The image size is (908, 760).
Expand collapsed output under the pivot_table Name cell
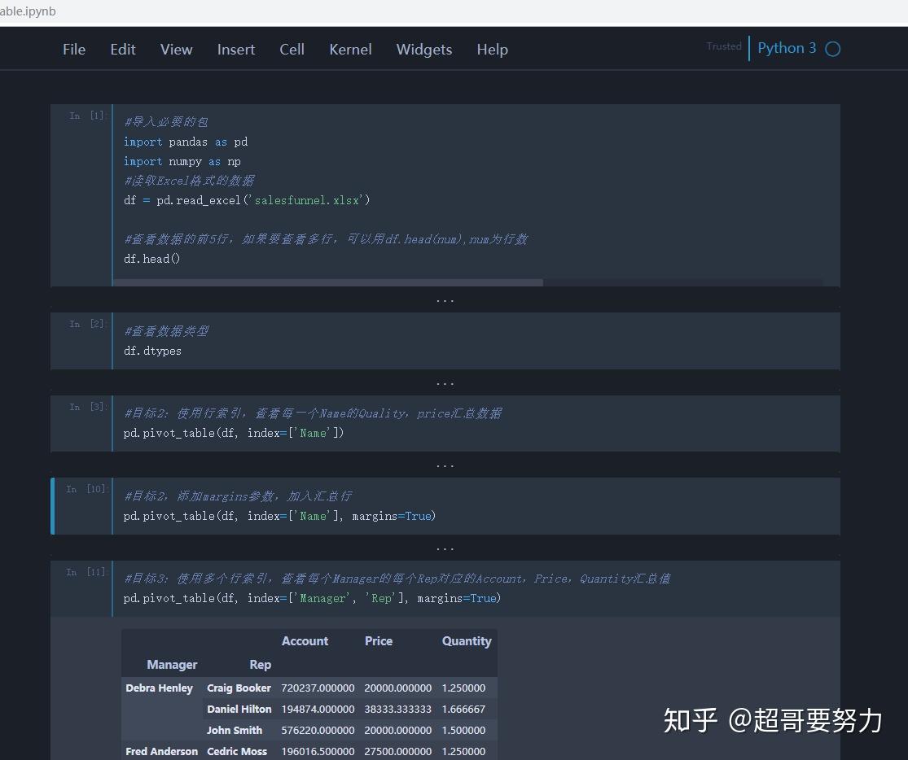coord(445,465)
